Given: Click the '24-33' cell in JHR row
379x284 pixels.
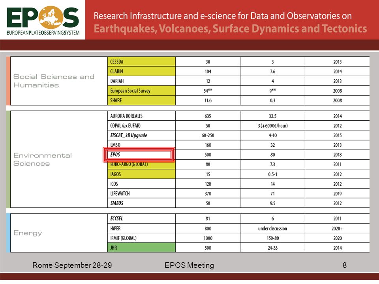Looking at the screenshot, I should point(273,248).
